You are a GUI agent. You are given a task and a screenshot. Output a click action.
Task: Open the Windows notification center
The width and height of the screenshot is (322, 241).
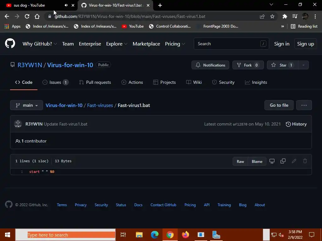pyautogui.click(x=312, y=235)
